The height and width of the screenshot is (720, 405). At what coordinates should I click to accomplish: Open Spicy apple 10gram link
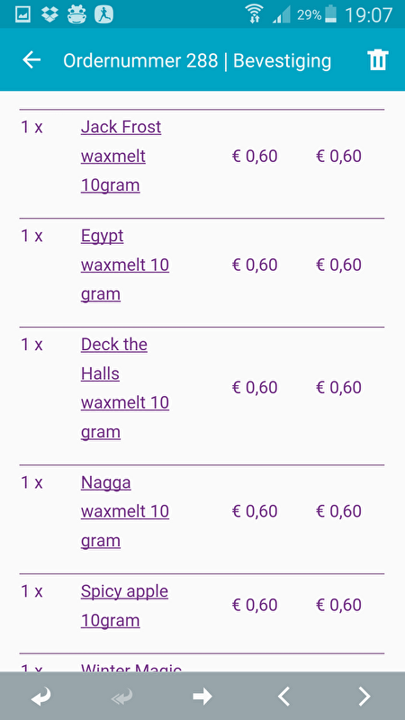click(x=124, y=605)
